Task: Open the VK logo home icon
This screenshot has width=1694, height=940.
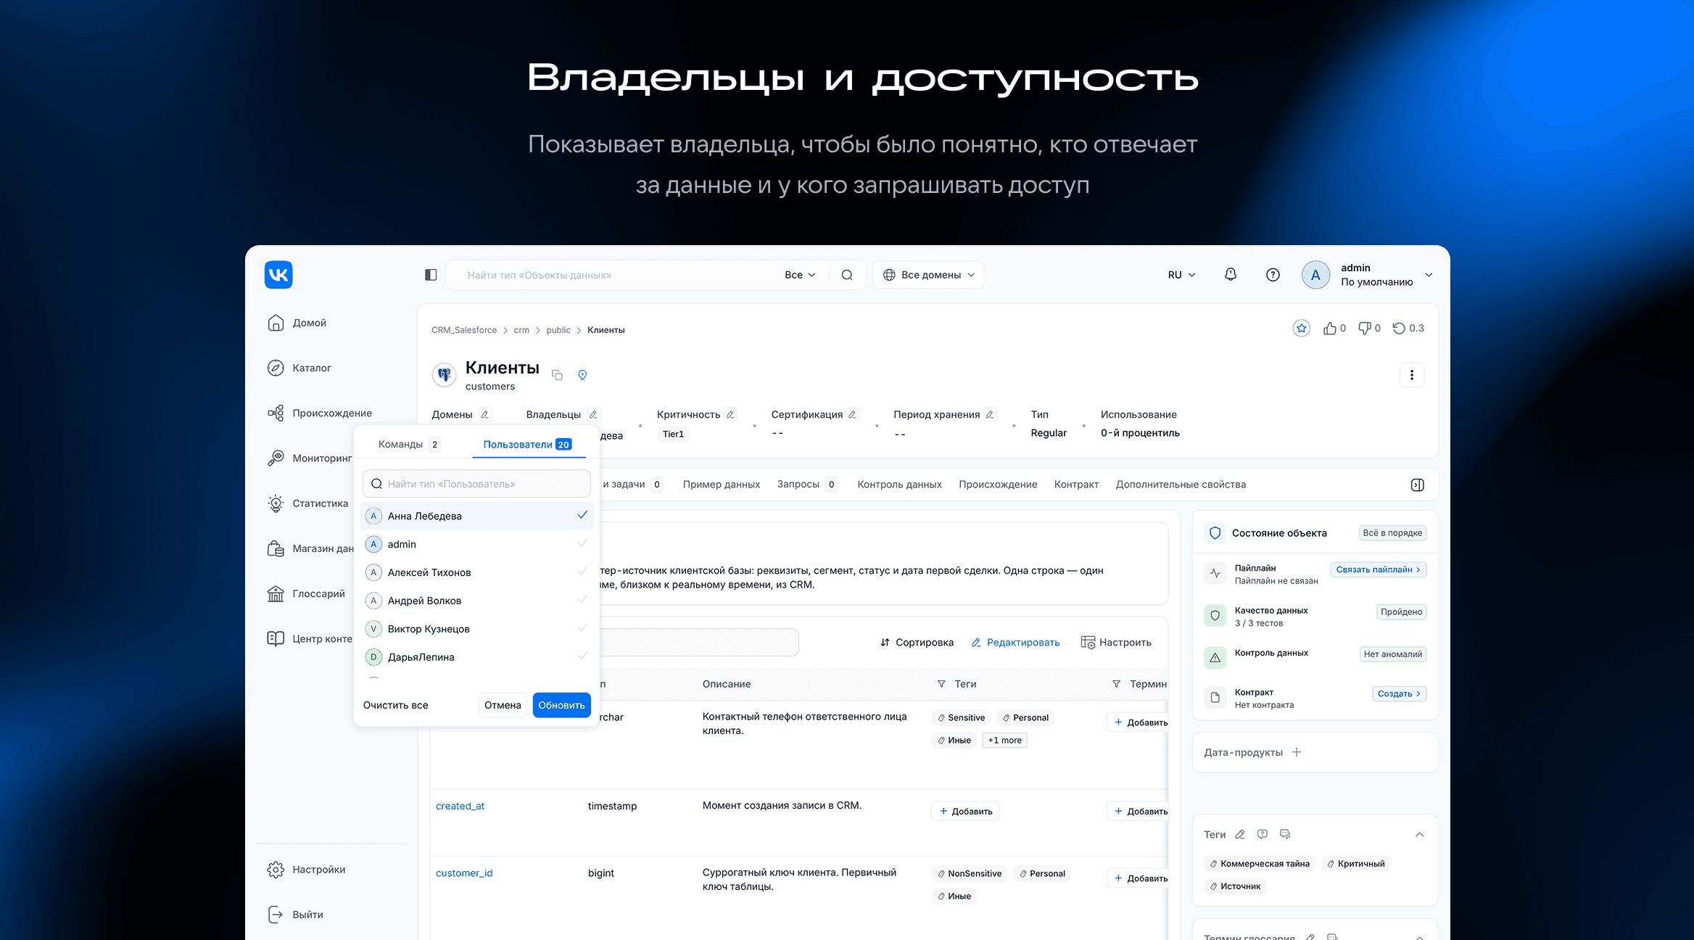Action: 278,275
